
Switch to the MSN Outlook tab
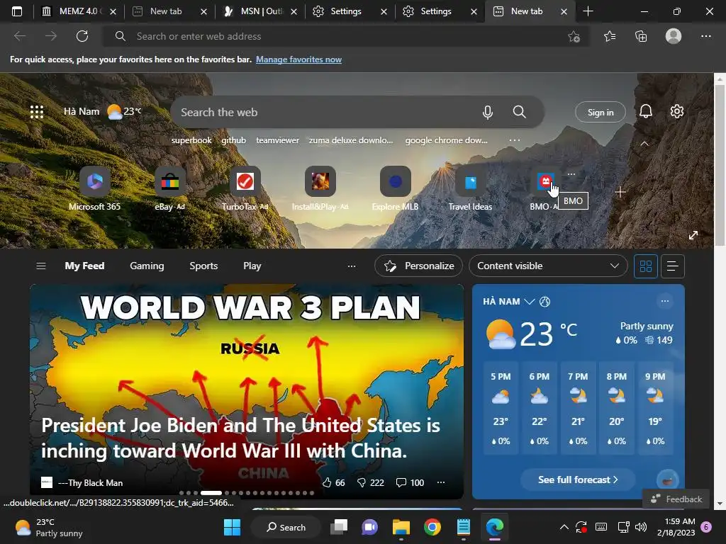(261, 11)
